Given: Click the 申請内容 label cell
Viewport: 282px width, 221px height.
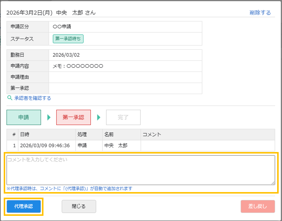Looking at the screenshot, I should tap(28, 66).
